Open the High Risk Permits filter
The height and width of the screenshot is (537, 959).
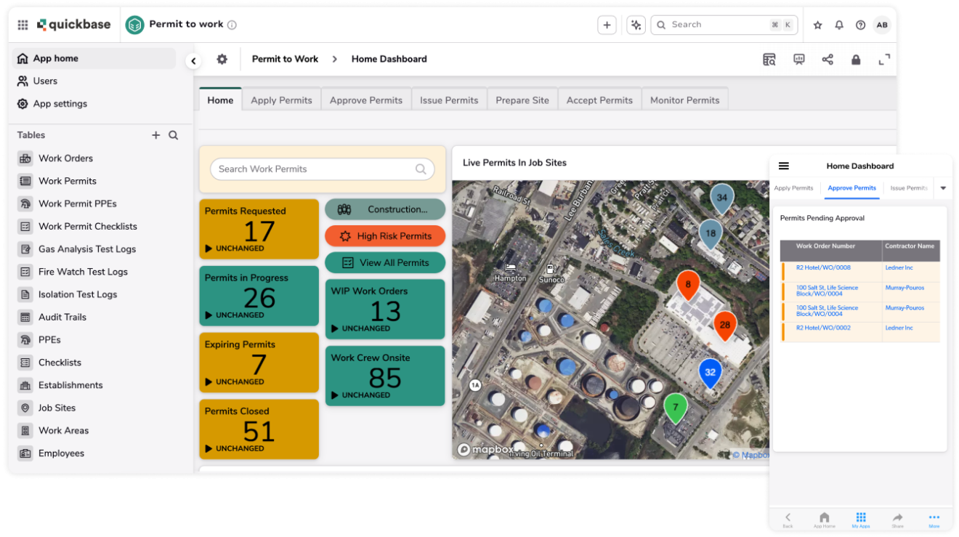tap(385, 235)
